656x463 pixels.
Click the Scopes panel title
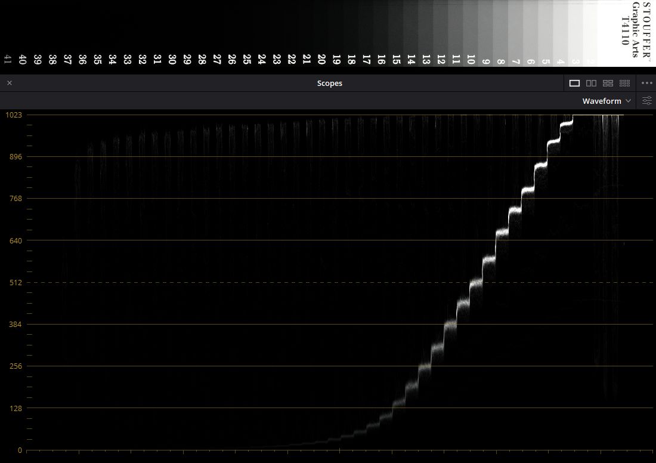330,84
